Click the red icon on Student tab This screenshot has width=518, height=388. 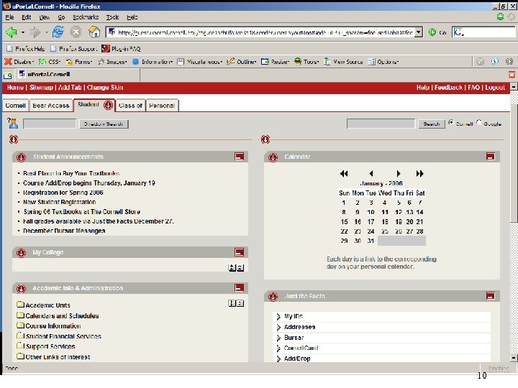click(108, 105)
